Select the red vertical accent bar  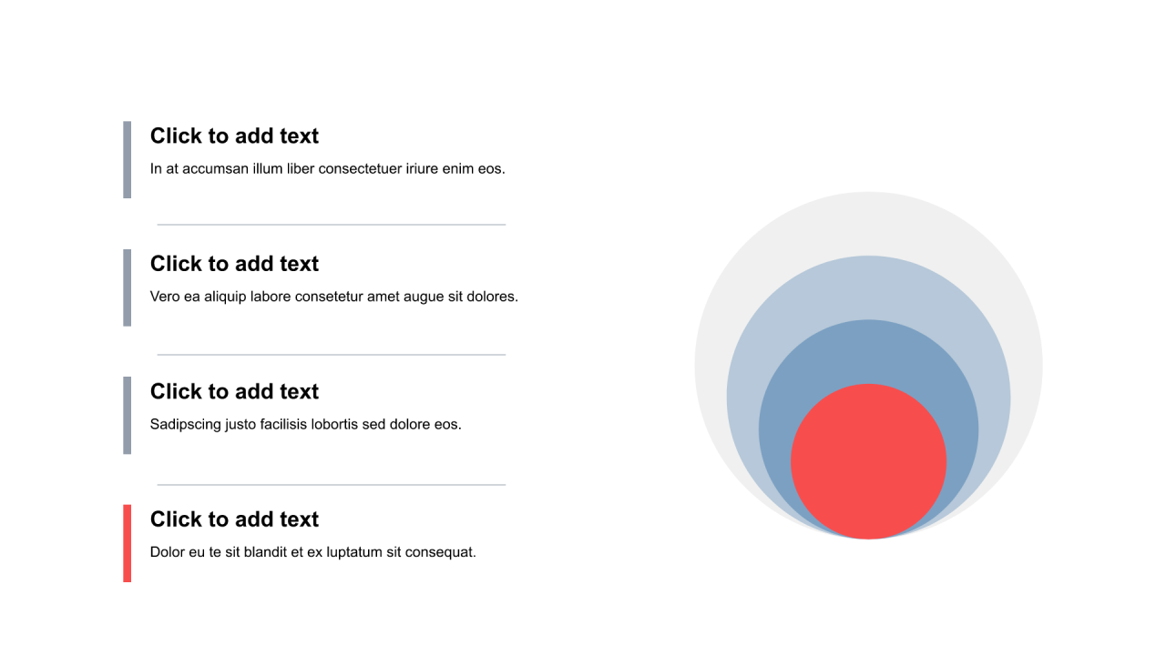(128, 543)
